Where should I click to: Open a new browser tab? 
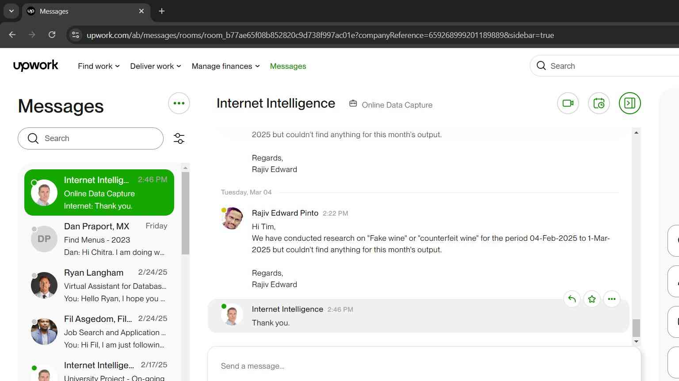162,11
